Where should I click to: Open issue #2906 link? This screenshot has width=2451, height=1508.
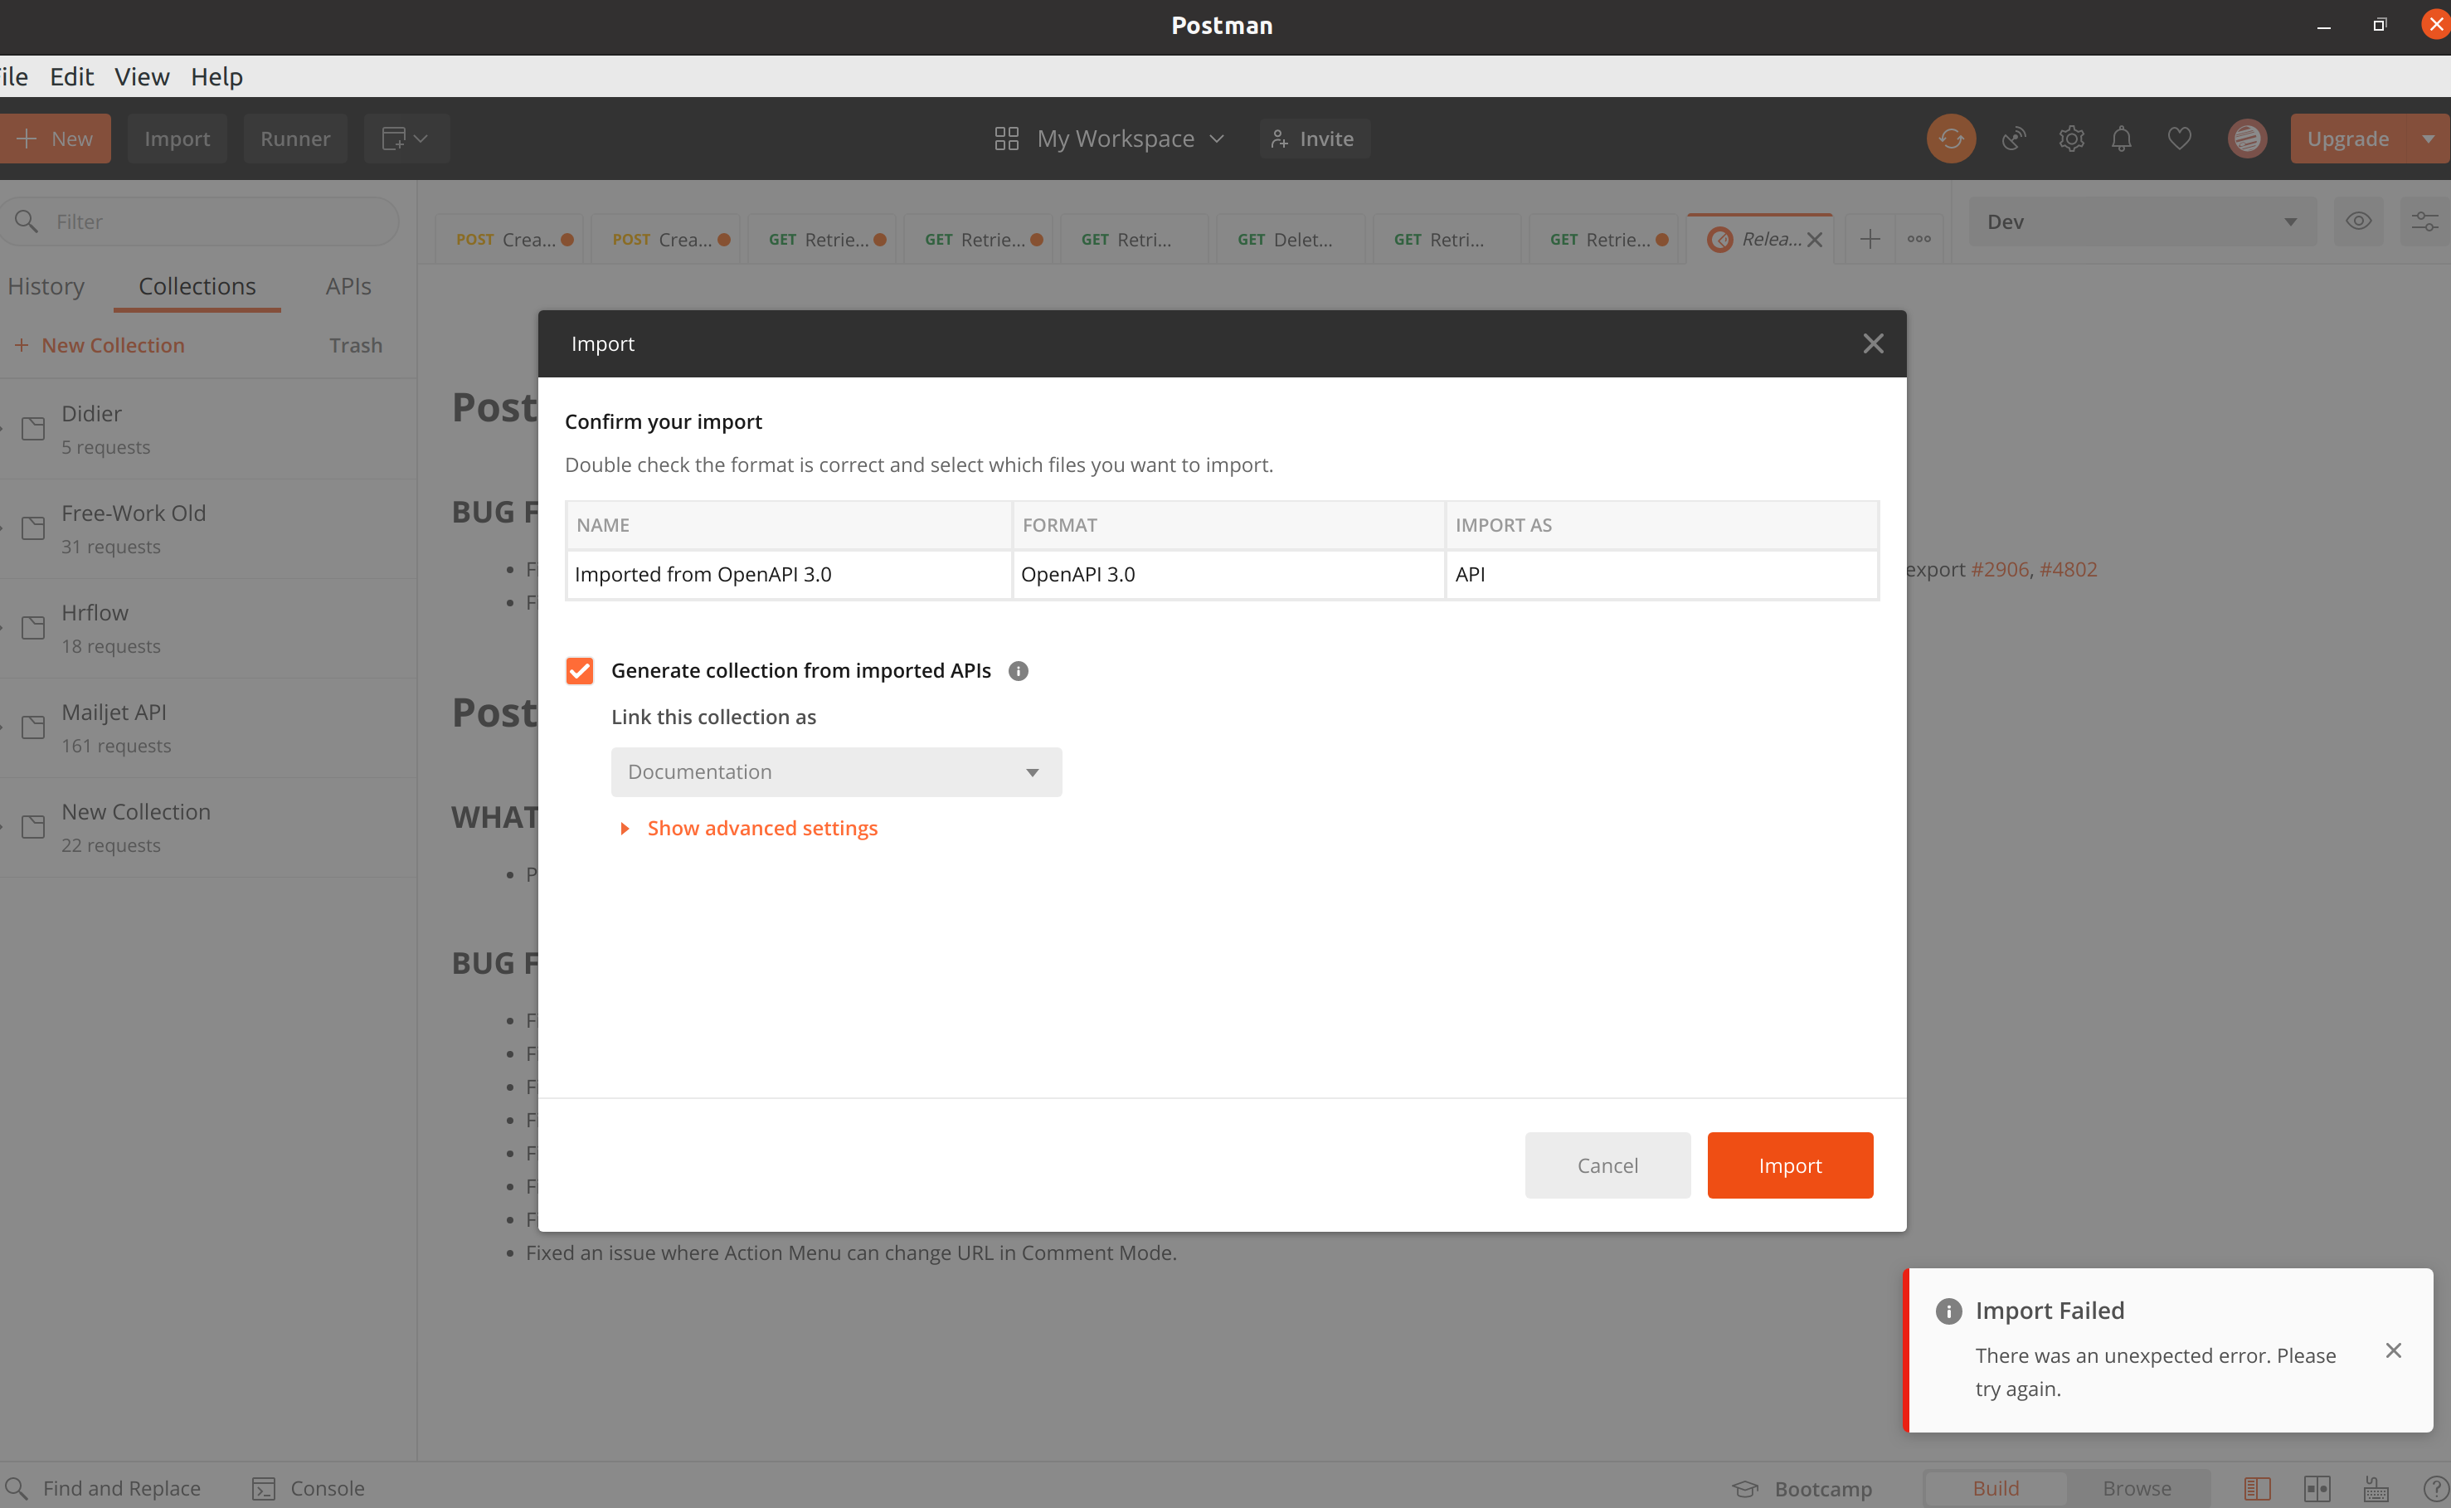click(x=1999, y=568)
